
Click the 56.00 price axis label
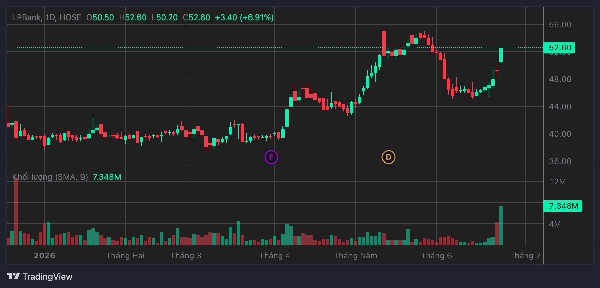coord(560,25)
